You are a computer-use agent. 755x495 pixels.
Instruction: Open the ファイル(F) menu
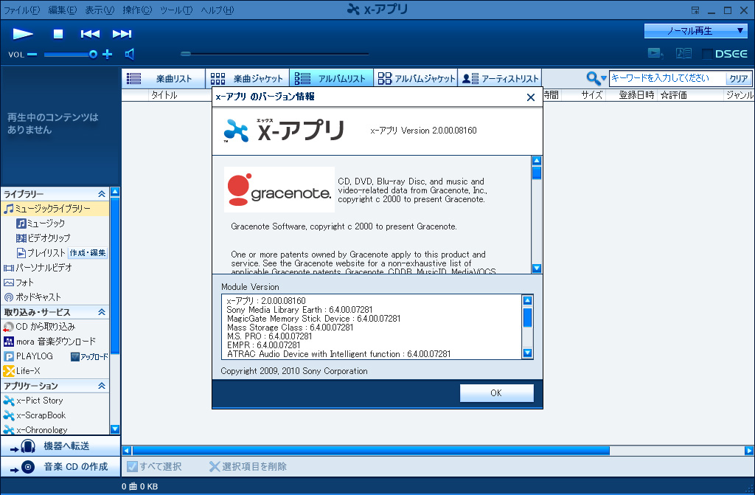click(21, 10)
